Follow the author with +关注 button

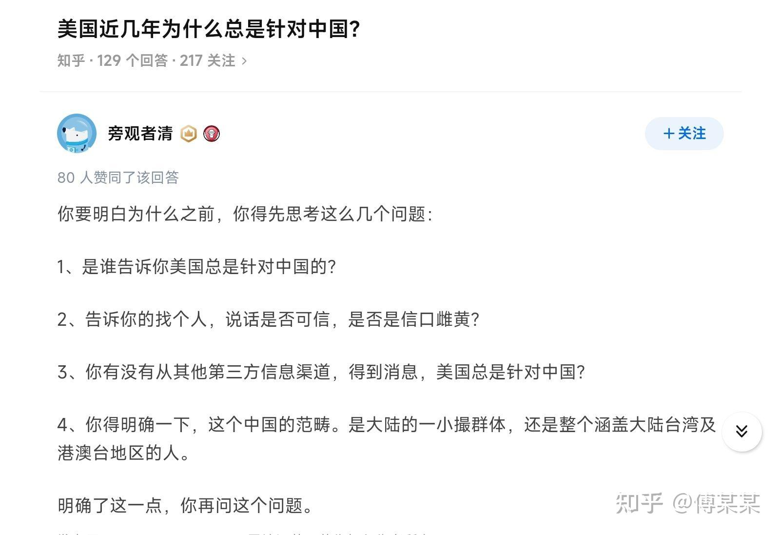click(x=684, y=133)
